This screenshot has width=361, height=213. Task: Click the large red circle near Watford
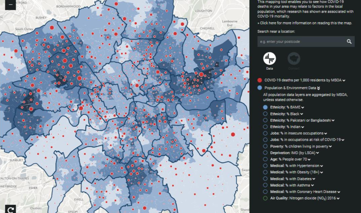pos(52,28)
